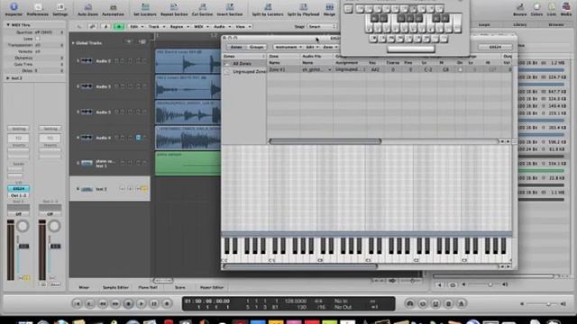The image size is (577, 324).
Task: Open the arrange View dropdown menu
Action: click(x=243, y=26)
